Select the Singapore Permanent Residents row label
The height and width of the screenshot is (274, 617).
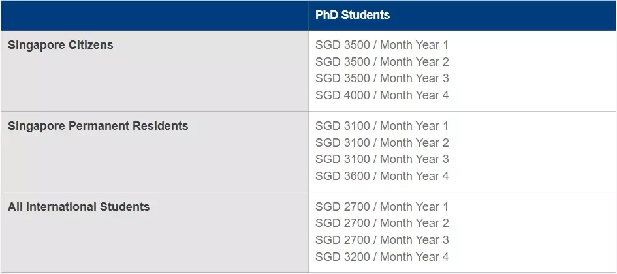click(x=98, y=126)
